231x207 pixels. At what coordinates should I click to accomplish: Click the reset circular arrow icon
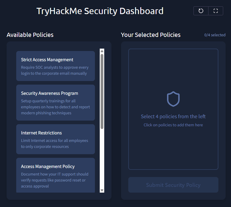point(201,11)
